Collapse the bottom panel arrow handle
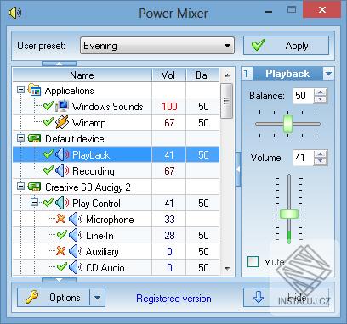The width and height of the screenshot is (347, 324). tap(59, 280)
